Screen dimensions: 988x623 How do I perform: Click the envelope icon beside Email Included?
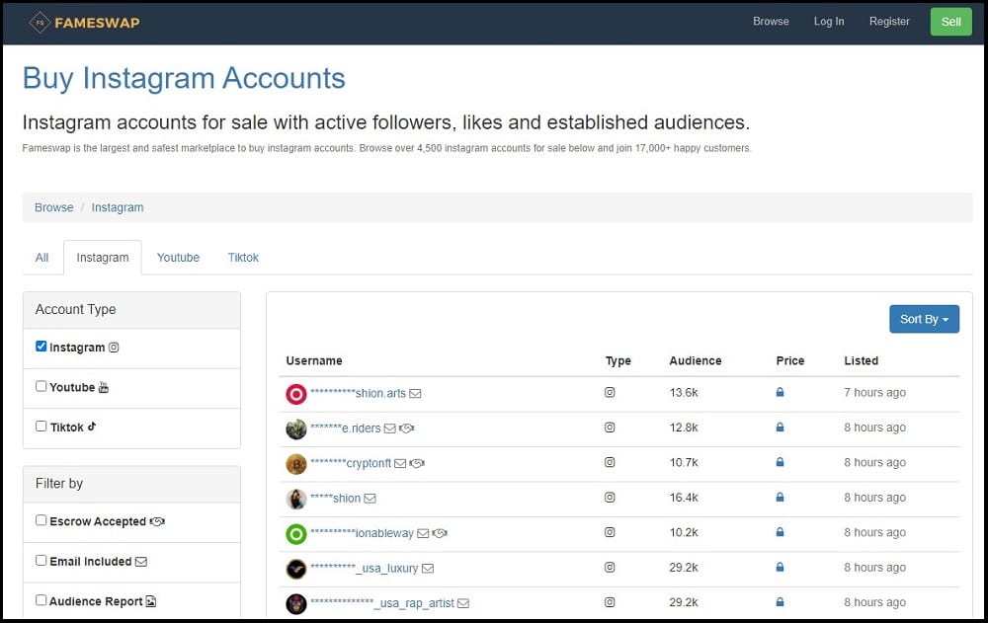coord(141,561)
